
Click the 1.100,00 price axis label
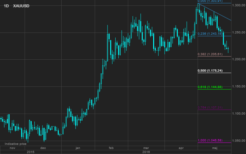tap(238, 114)
